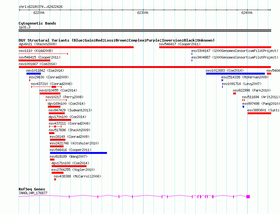280x214 pixels.
Task: Click the dgv6n21 (Shaikh2009) variant label
Action: [38, 44]
